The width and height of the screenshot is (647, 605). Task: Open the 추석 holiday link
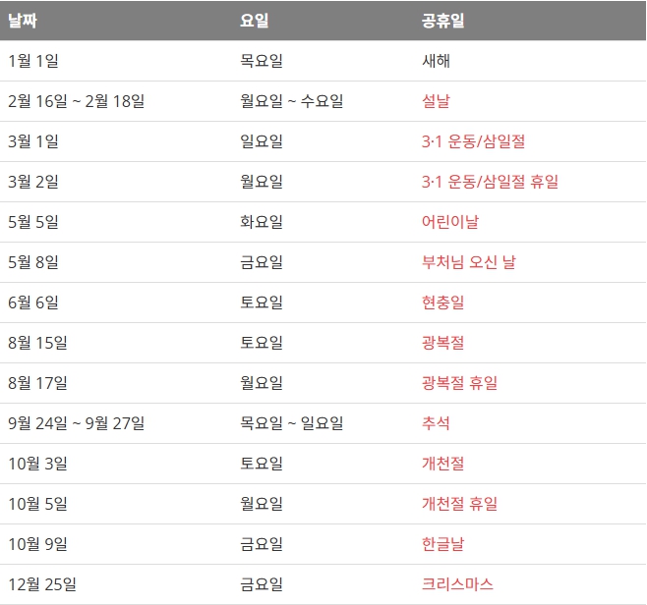click(x=436, y=423)
